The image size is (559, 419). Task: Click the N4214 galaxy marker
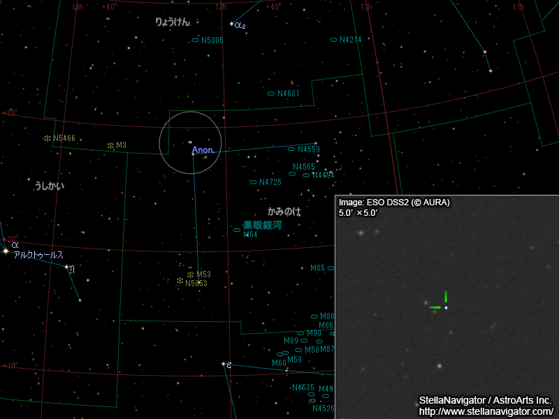point(333,40)
